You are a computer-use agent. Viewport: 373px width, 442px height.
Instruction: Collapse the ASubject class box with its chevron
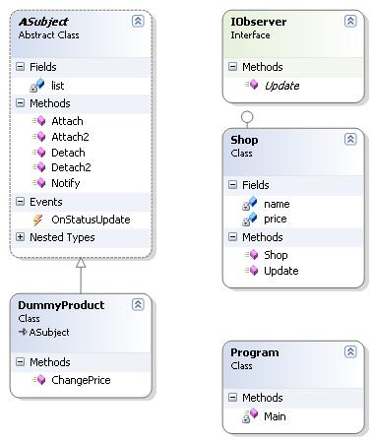coord(138,21)
